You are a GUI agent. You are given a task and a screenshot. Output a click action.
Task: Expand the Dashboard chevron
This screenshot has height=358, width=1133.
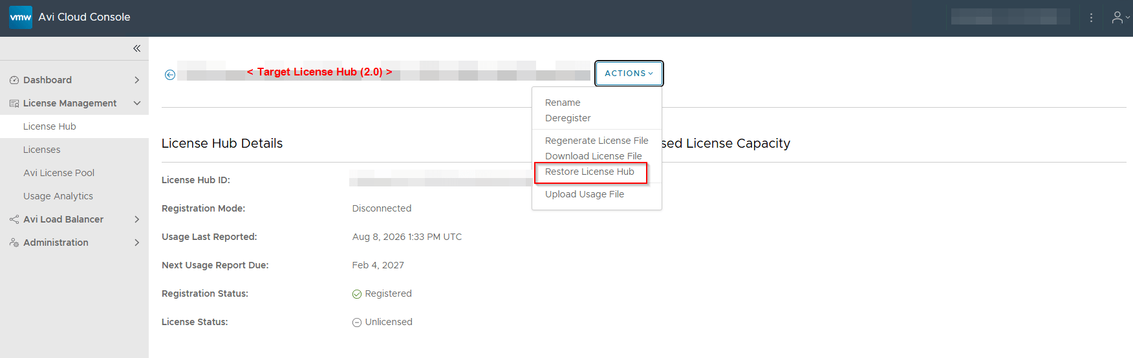(136, 80)
